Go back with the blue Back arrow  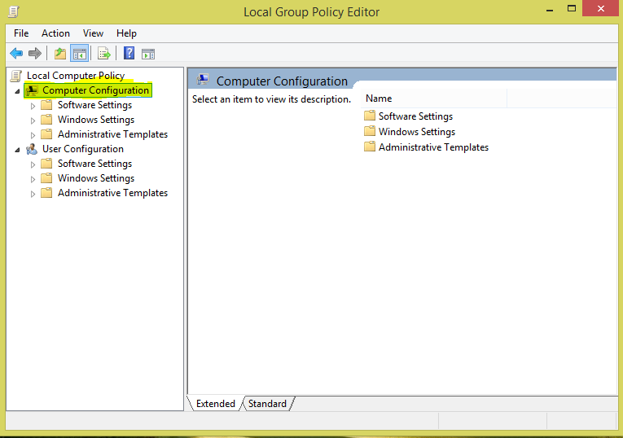(16, 53)
